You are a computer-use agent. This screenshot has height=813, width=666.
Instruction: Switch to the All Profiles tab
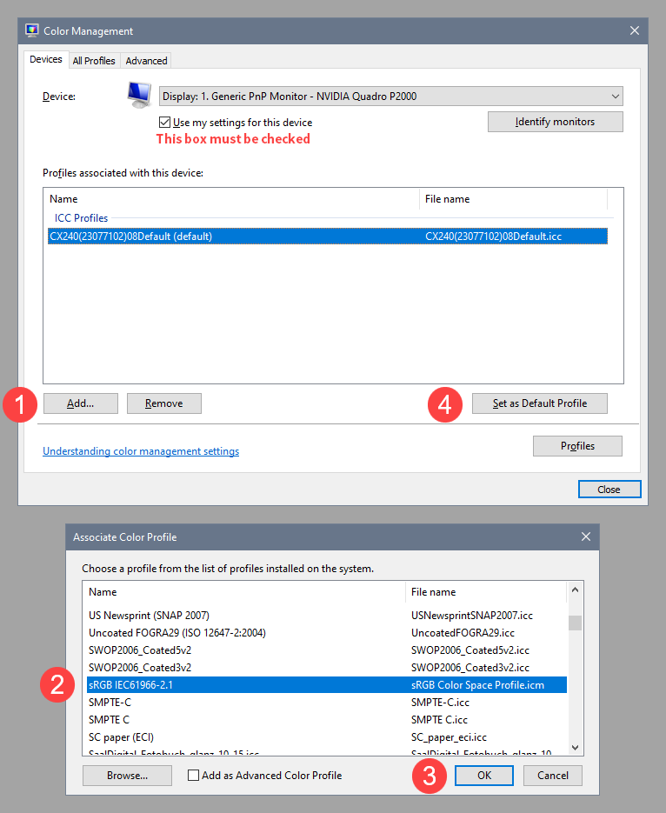point(94,61)
